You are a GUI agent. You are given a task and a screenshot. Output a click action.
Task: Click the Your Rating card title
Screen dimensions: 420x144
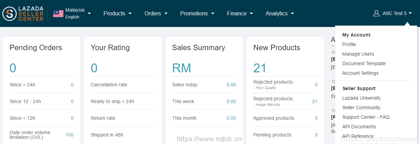tap(110, 48)
